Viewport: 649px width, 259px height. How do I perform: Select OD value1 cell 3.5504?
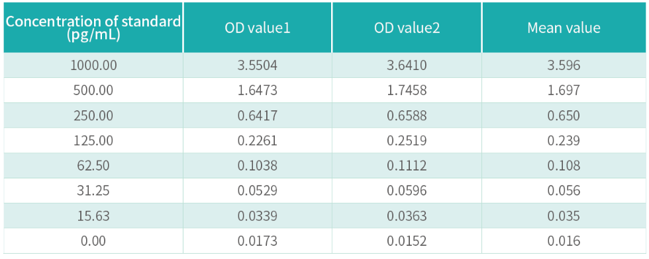[x=258, y=65]
